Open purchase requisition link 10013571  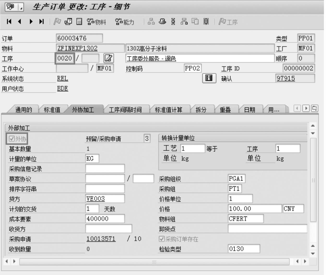point(101,239)
